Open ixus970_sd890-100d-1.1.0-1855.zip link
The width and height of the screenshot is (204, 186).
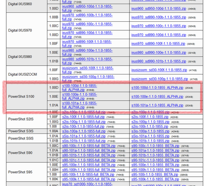[x=159, y=35]
